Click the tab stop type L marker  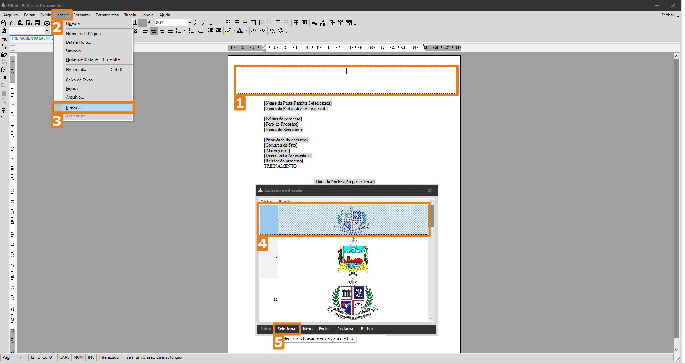[12, 48]
